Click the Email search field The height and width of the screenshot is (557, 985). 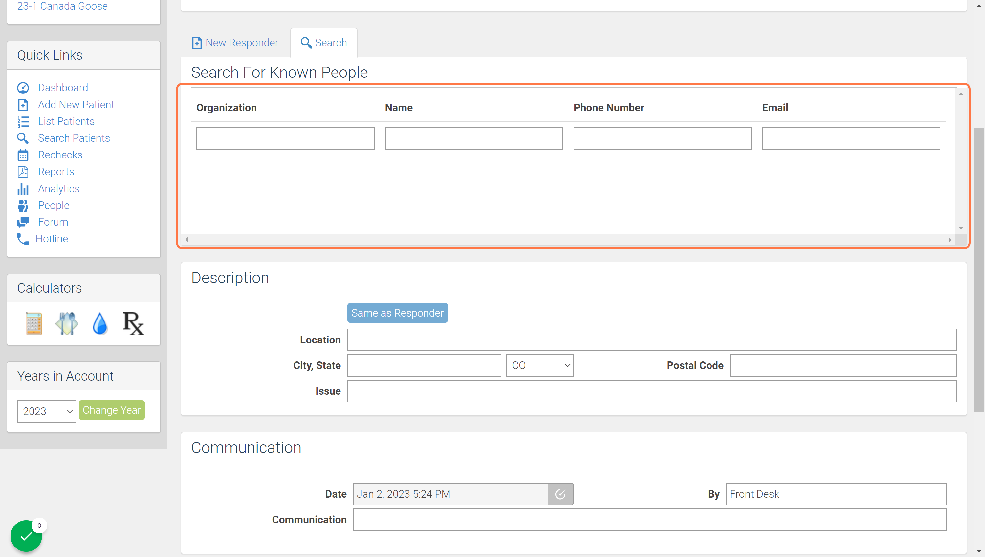(851, 138)
